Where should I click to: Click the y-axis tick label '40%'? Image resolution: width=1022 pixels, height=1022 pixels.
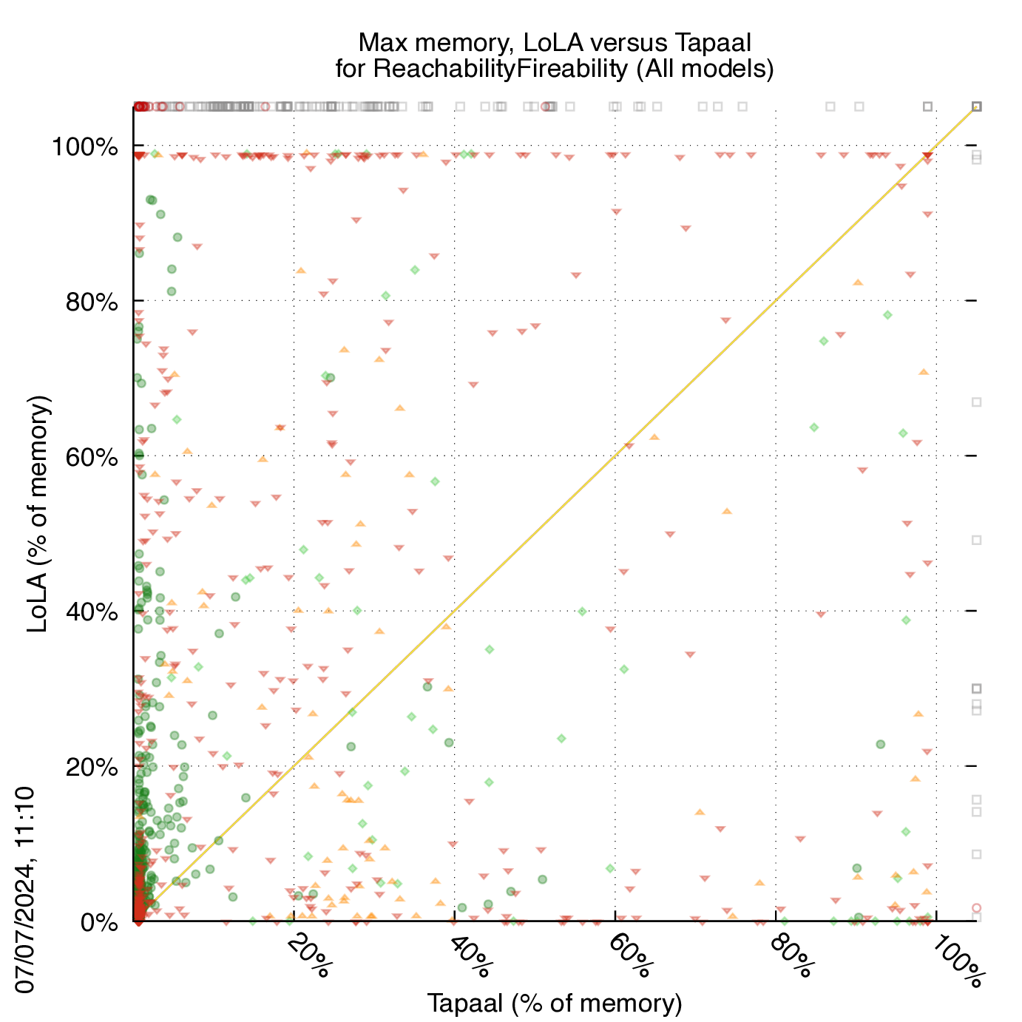coord(91,613)
